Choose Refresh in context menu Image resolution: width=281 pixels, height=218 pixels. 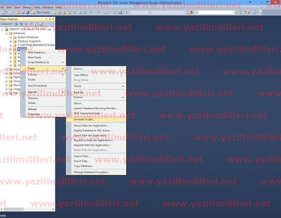tap(43, 109)
